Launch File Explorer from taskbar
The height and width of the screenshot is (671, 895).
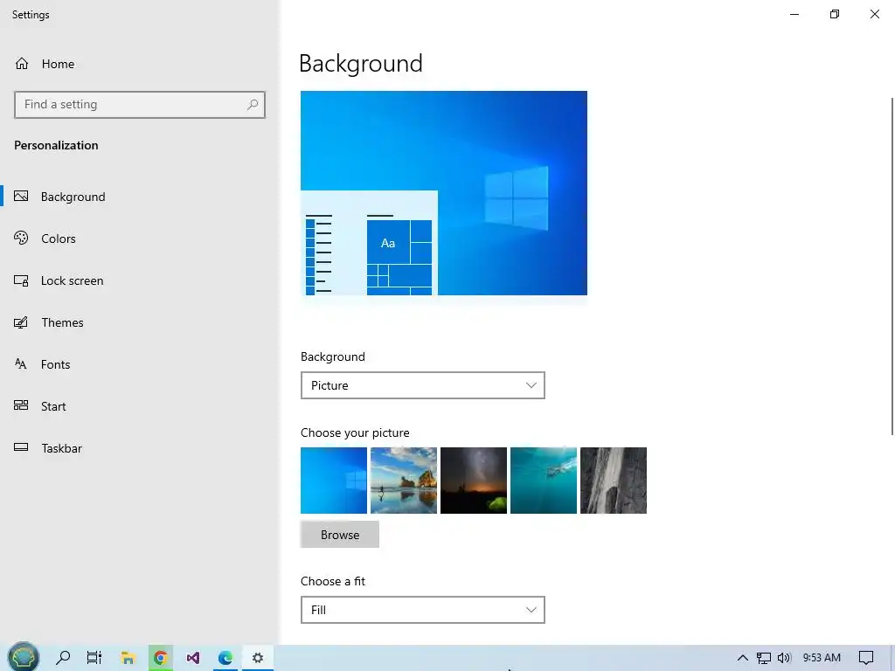[128, 658]
